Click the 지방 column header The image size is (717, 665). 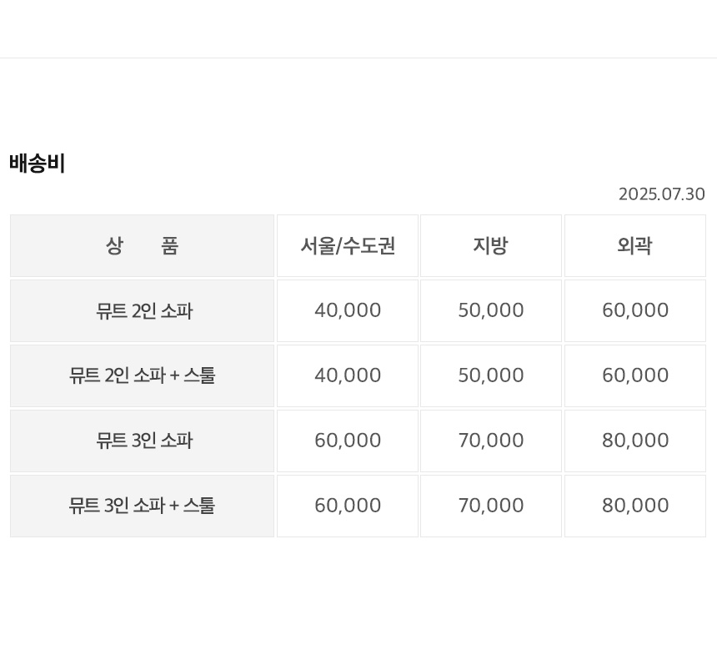pos(490,246)
